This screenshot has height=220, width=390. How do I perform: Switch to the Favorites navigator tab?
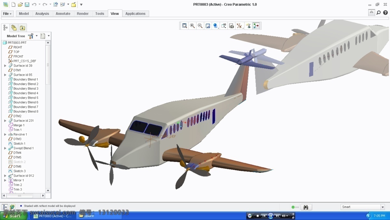pos(22,28)
